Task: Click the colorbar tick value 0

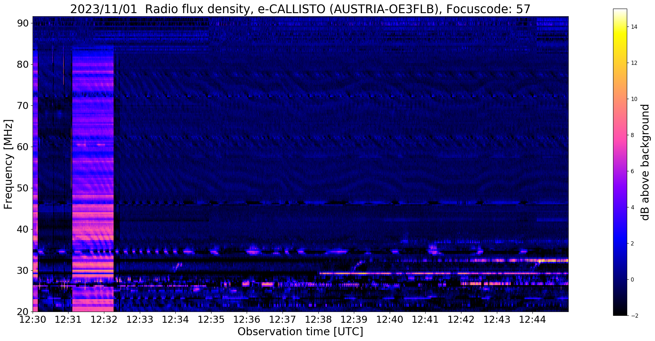Action: tap(632, 280)
